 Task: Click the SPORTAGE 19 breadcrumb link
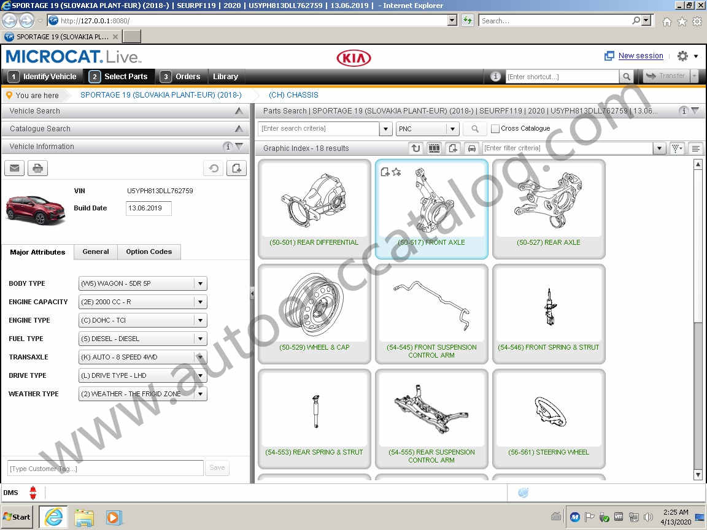coord(161,95)
